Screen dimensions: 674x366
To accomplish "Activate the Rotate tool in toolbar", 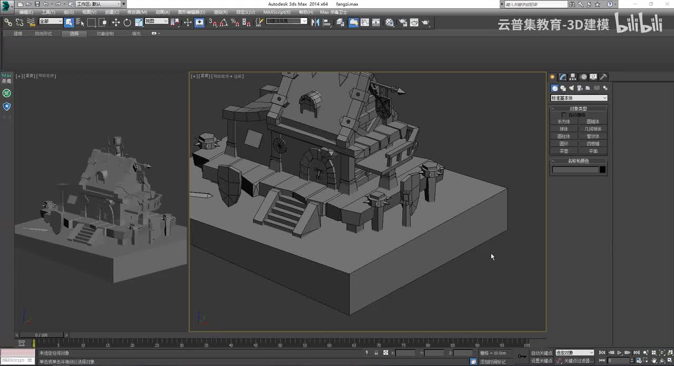I will 127,23.
